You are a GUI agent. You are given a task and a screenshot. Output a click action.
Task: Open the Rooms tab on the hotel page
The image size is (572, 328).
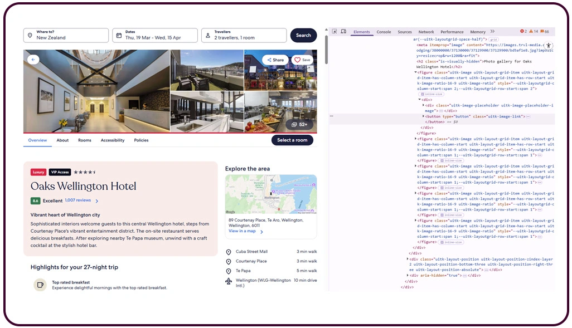[84, 140]
